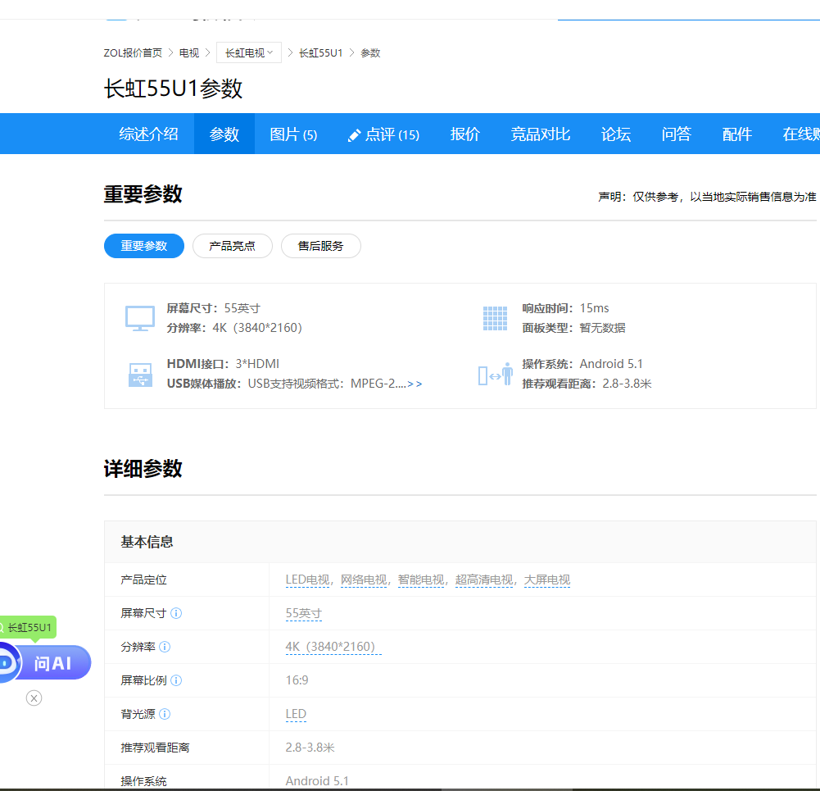Click the 大屏电视 category link
The width and height of the screenshot is (820, 791).
547,580
